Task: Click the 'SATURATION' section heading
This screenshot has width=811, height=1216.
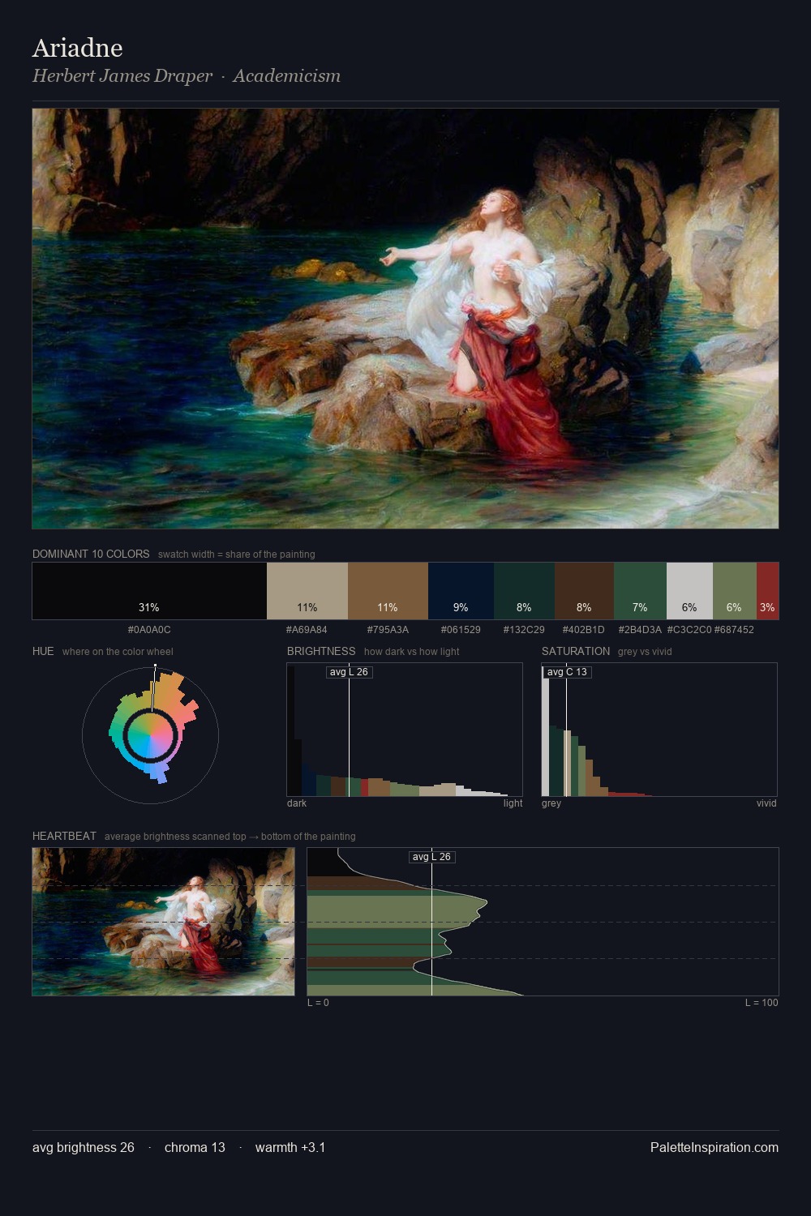Action: click(x=576, y=651)
